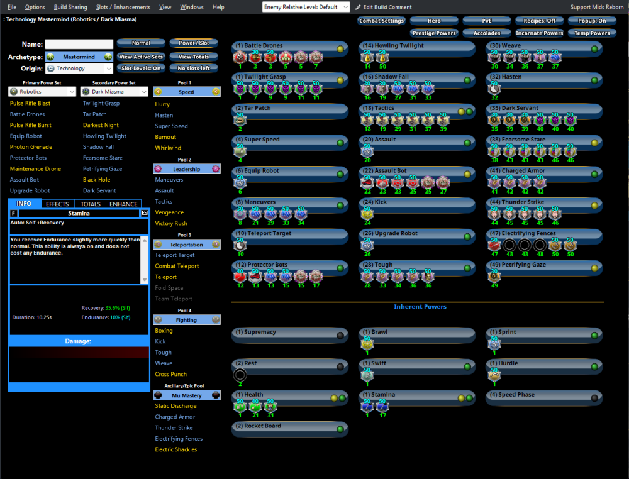Select Tar Patch enhancement slot icon
Image resolution: width=629 pixels, height=479 pixels.
pos(239,120)
